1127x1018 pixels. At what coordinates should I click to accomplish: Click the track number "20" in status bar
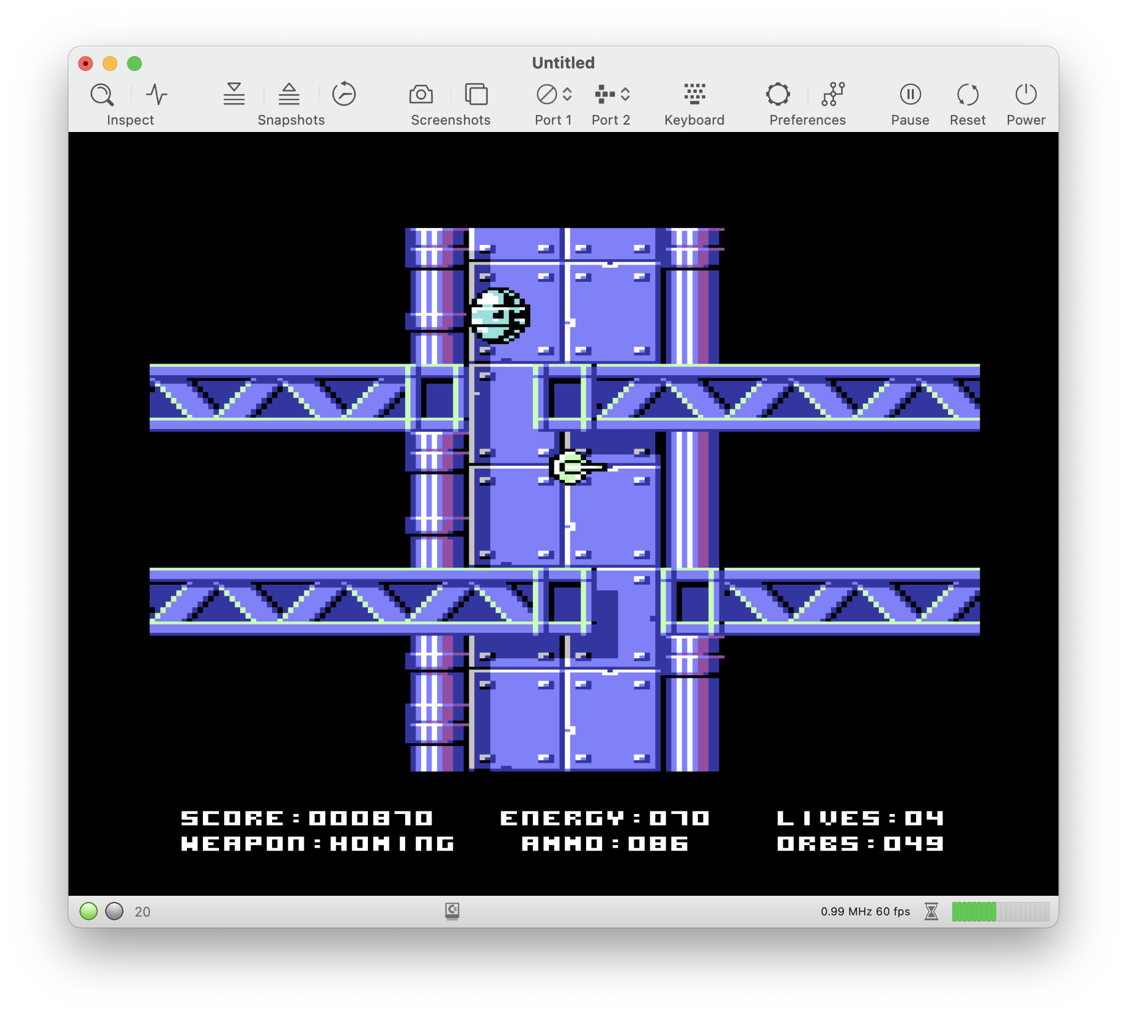[x=142, y=912]
